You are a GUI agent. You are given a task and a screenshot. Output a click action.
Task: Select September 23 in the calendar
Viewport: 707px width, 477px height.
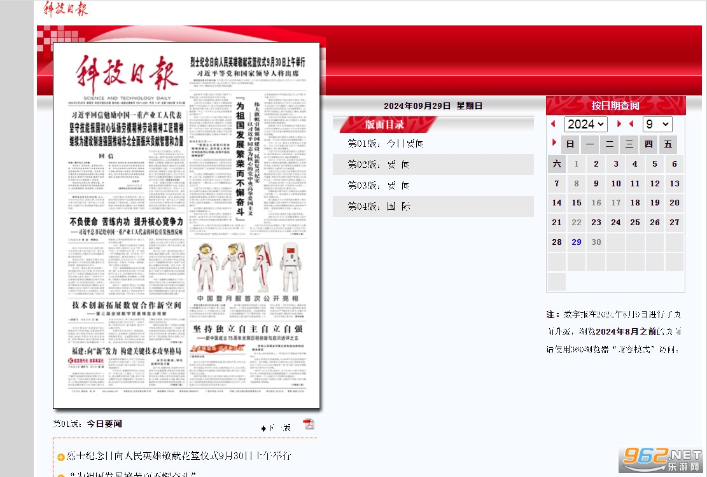(x=596, y=223)
